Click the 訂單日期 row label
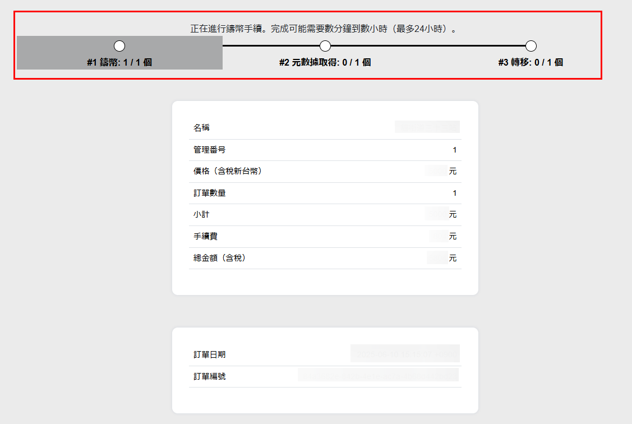The image size is (632, 424). coord(210,354)
